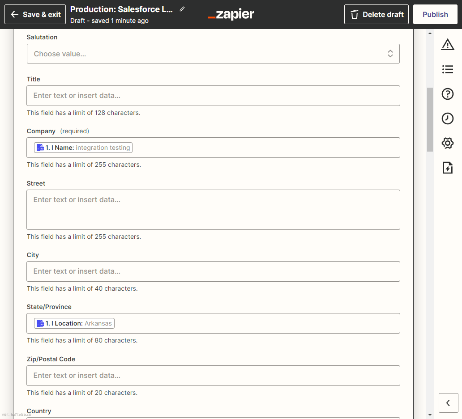This screenshot has width=462, height=419.
Task: Open the Zap settings gear icon
Action: coord(447,143)
